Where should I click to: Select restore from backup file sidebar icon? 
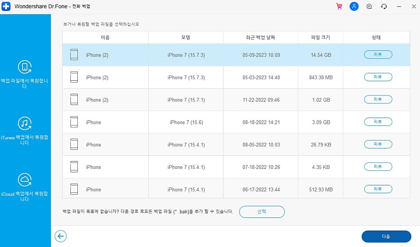point(25,67)
